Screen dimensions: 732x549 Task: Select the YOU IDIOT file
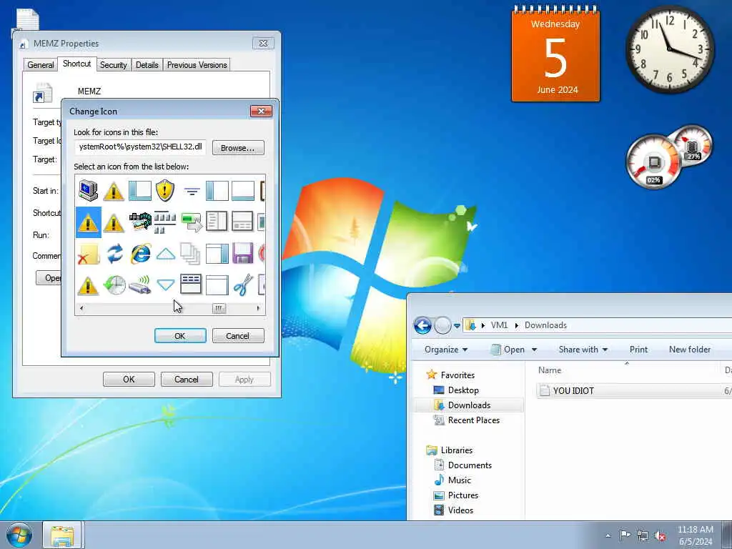573,391
